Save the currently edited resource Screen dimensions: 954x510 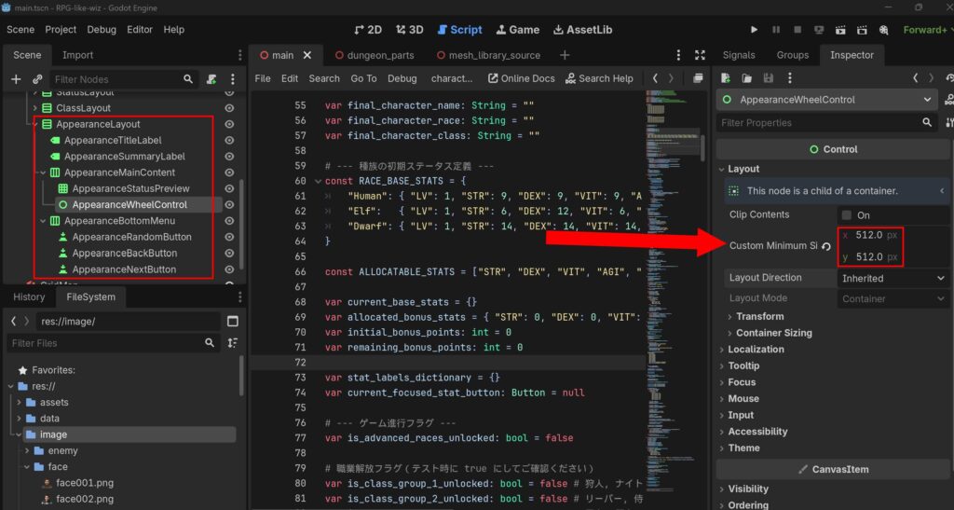tap(769, 78)
